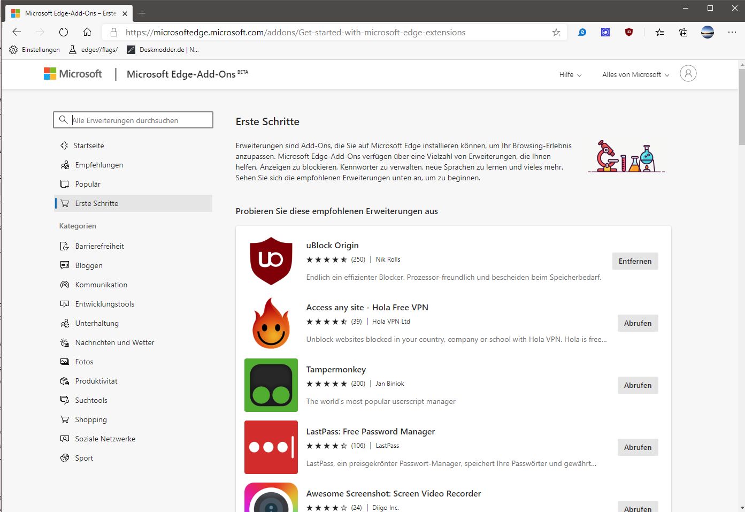Open the blue Edge legacy extension icon

[582, 32]
